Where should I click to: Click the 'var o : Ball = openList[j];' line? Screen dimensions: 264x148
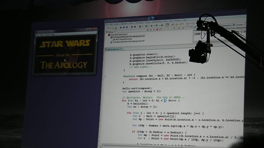[154, 116]
